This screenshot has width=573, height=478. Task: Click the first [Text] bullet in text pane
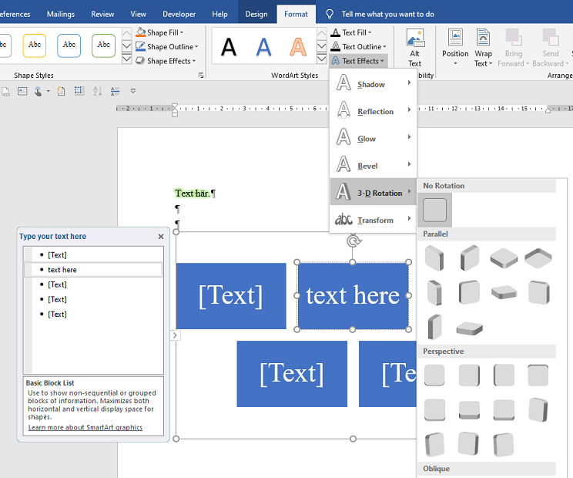pos(93,254)
